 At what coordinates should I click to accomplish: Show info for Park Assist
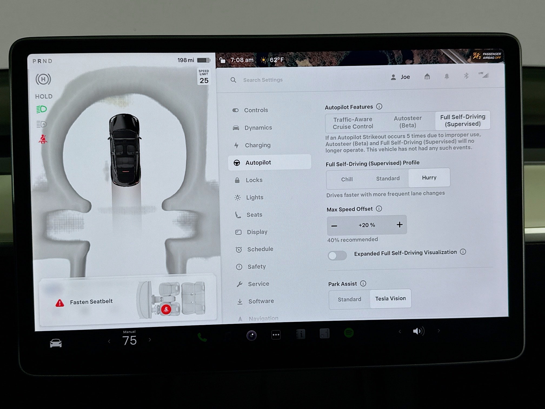pos(363,283)
